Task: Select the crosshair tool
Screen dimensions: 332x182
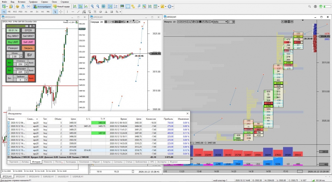Action: (x=61, y=12)
